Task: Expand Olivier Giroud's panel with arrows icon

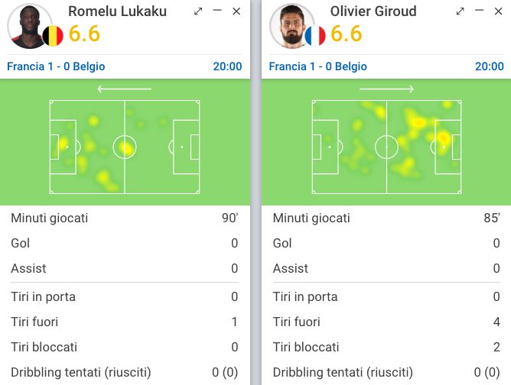Action: 461,11
